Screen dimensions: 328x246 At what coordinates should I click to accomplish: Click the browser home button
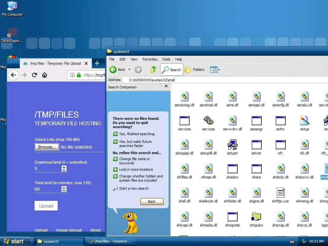tap(44, 75)
